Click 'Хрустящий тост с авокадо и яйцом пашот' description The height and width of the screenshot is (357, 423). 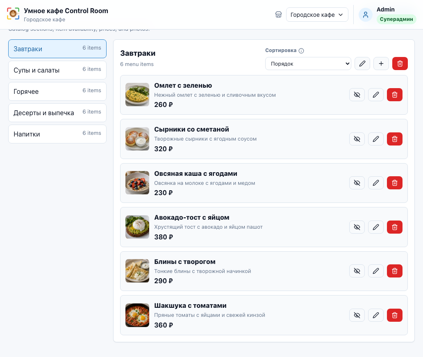point(208,227)
